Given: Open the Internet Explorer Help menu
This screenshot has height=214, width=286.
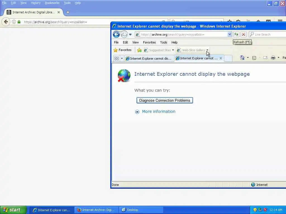Looking at the screenshot, I should pos(174,42).
